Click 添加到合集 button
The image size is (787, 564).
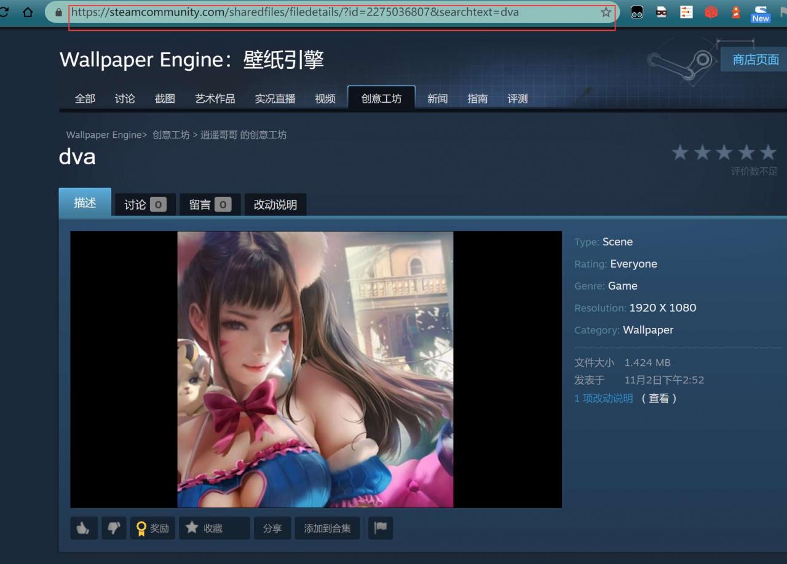[327, 528]
